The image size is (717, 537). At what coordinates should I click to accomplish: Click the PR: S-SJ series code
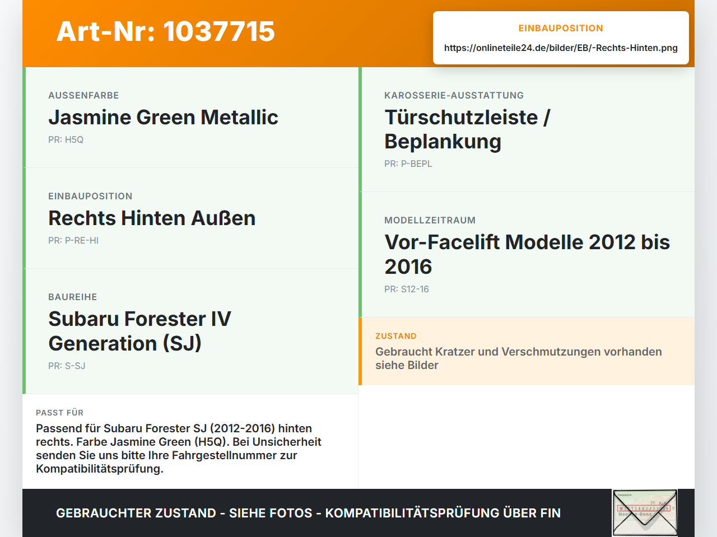[x=67, y=366]
